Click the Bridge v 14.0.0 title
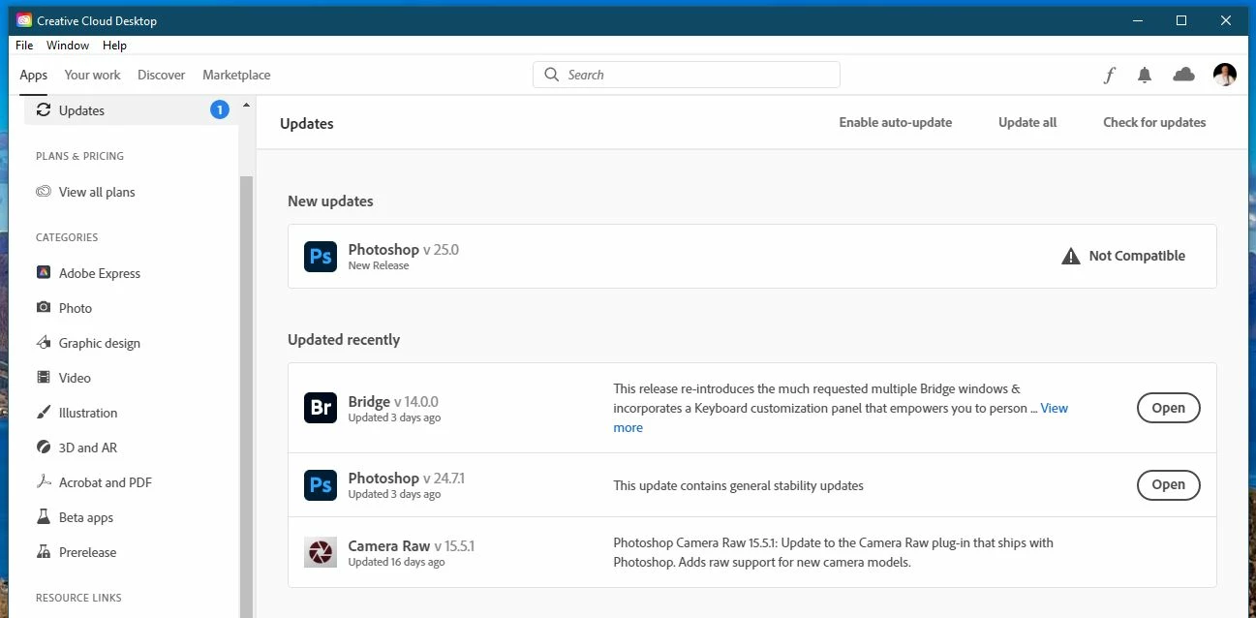Screen dimensions: 1256x618 [x=393, y=401]
